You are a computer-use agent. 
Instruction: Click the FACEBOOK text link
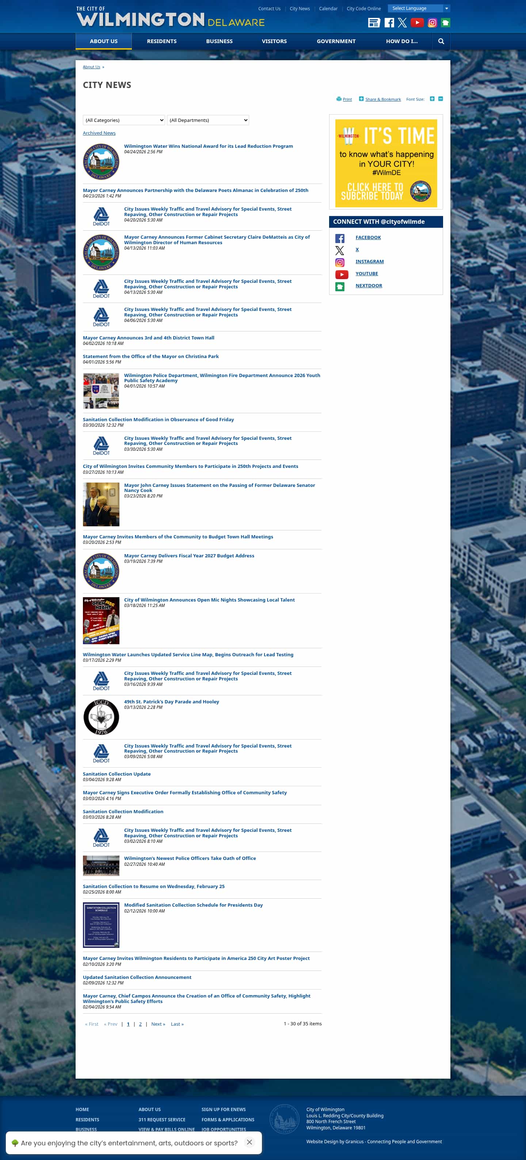[x=368, y=237]
